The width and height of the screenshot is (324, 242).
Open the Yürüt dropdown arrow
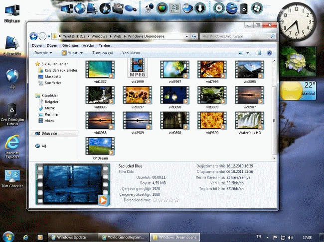click(x=81, y=53)
